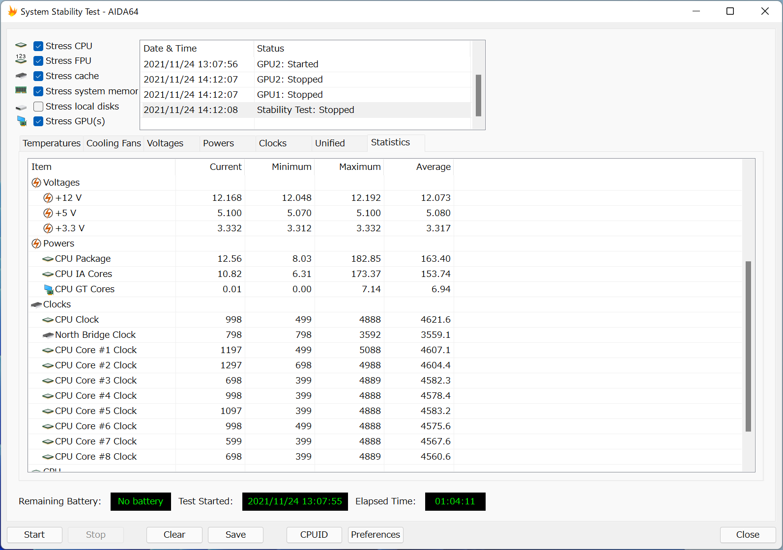Click the Maximum column header
Image resolution: width=783 pixels, height=550 pixels.
click(x=349, y=167)
